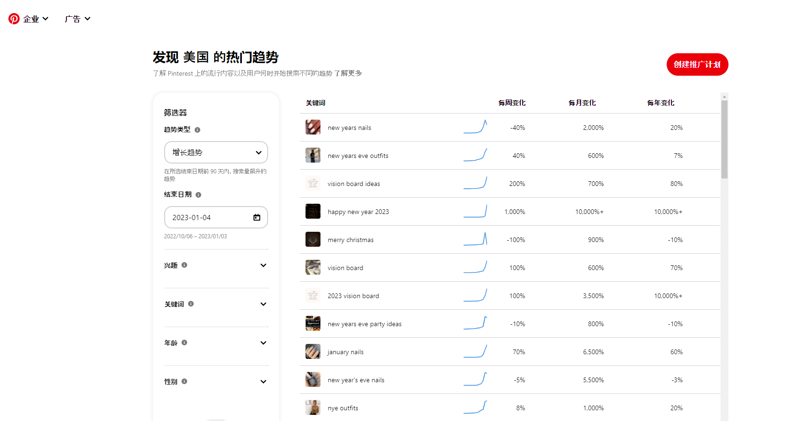Click the merry christmas thumbnail
Viewport: 786px width, 421px height.
pyautogui.click(x=313, y=239)
